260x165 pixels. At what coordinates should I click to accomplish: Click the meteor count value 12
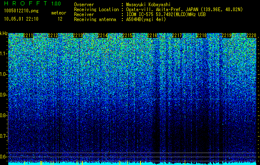[x=60, y=19]
